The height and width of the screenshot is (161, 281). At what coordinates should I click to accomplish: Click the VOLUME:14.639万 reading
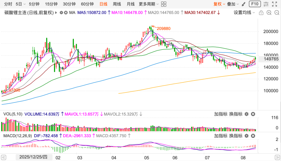point(42,114)
